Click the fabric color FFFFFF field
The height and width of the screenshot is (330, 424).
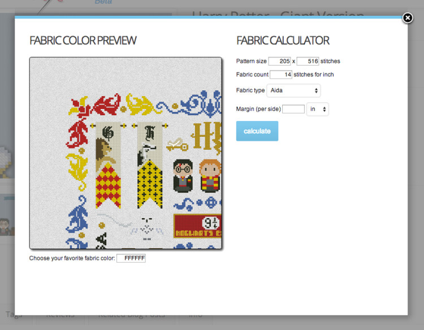pos(131,258)
